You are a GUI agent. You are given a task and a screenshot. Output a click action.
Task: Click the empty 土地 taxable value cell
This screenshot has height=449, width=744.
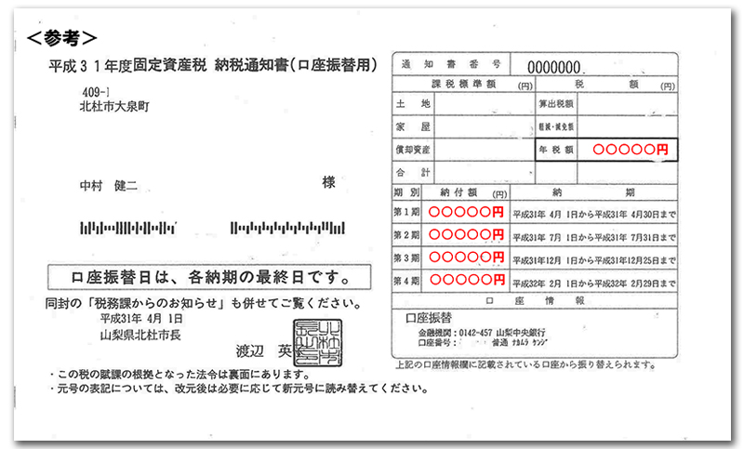[x=484, y=103]
